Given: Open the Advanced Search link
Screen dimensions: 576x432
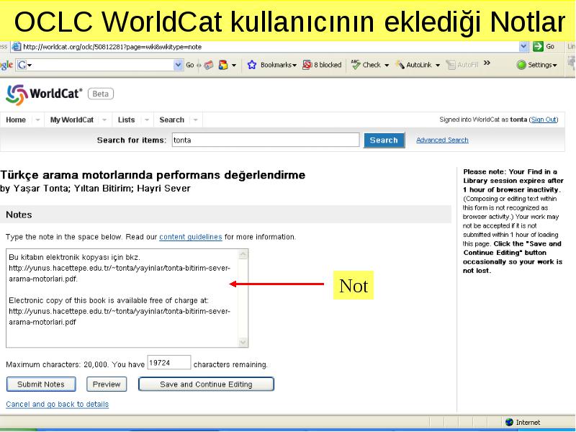Looking at the screenshot, I should [442, 140].
